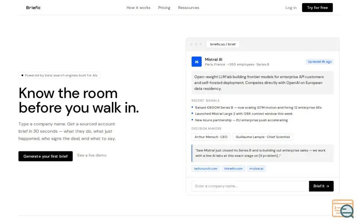This screenshot has height=224, width=358.
Task: Click the search window icon at bottom right
Action: [343, 209]
